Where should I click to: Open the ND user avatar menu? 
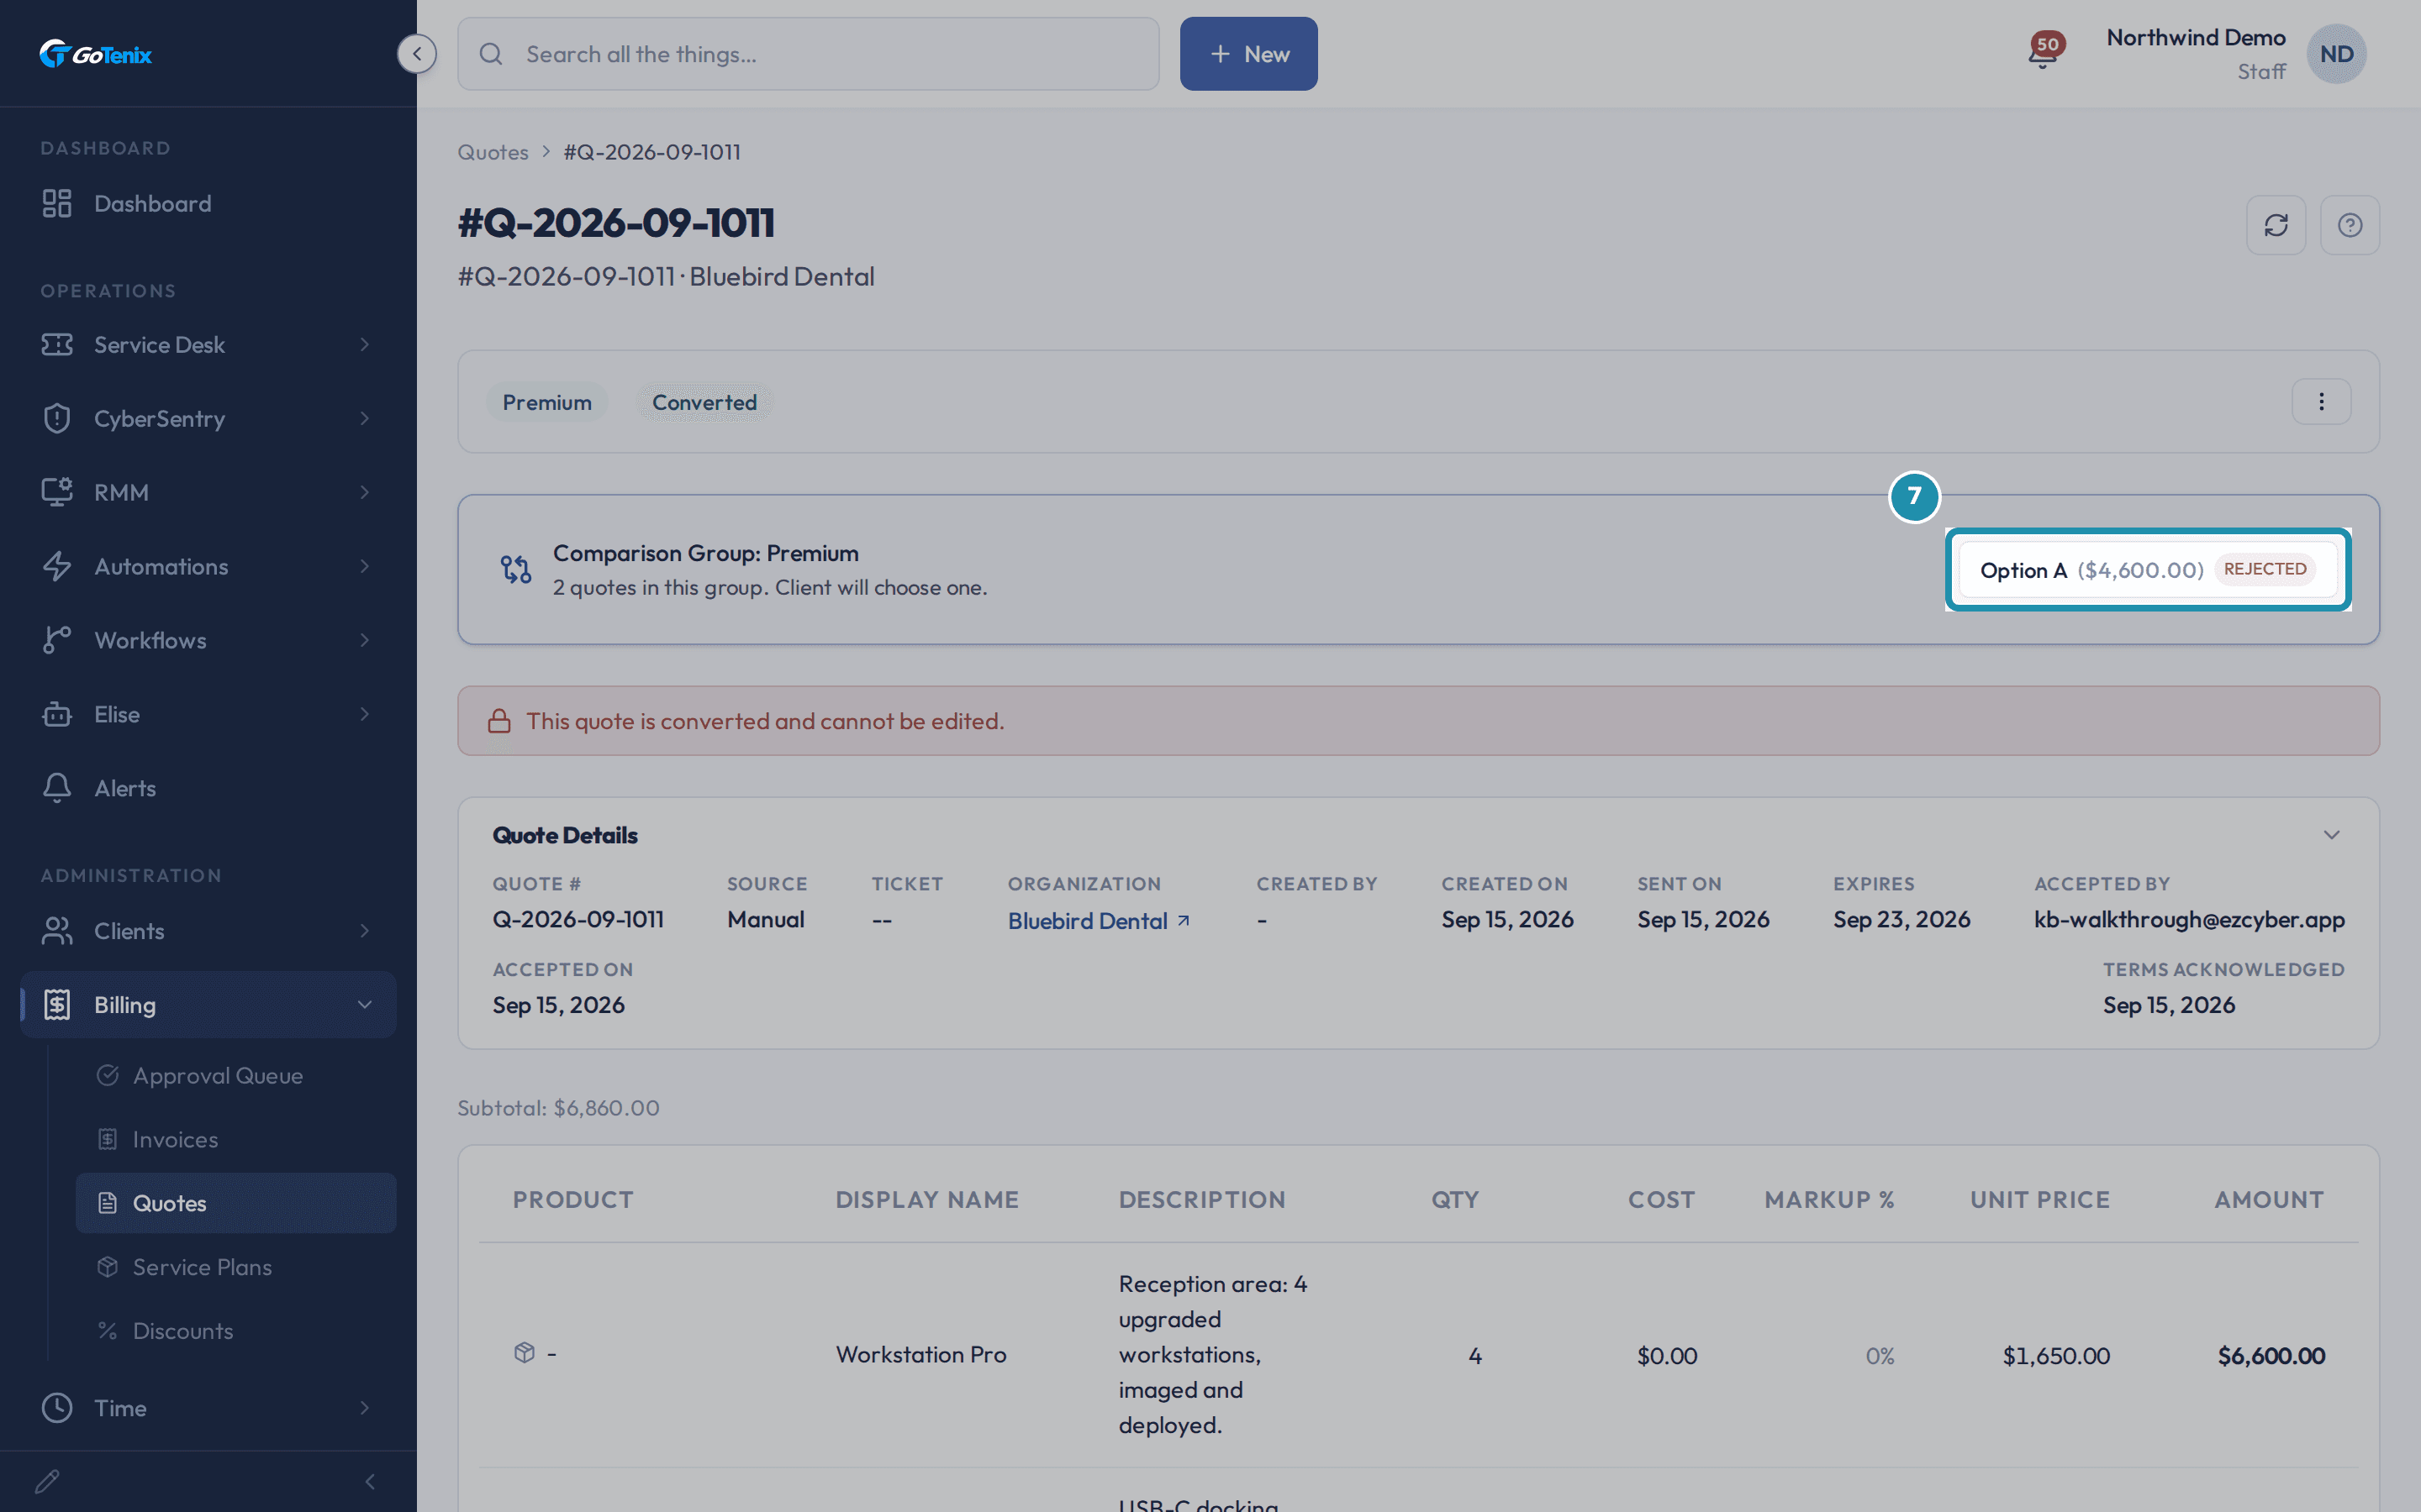click(2336, 54)
